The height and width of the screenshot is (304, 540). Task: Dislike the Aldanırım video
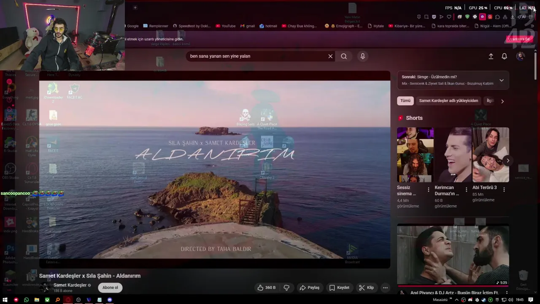pos(286,288)
